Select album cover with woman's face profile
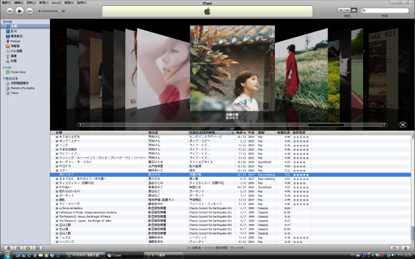Image resolution: width=415 pixels, height=259 pixels. (163, 69)
